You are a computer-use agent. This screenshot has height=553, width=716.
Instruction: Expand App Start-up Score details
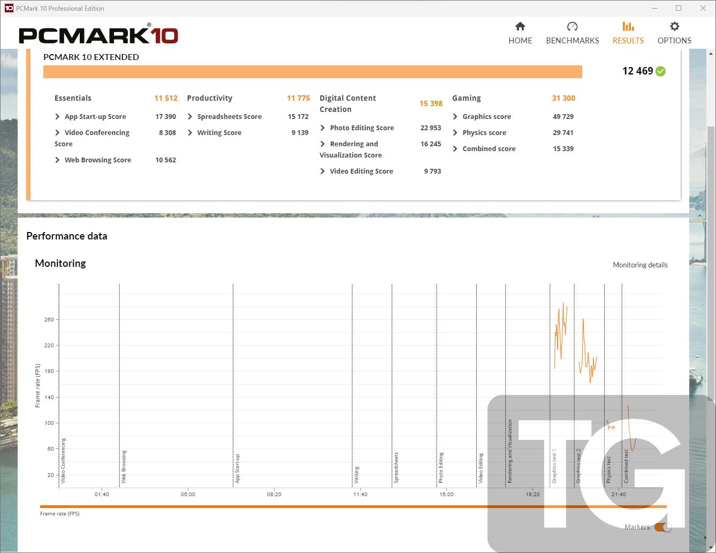tap(57, 116)
